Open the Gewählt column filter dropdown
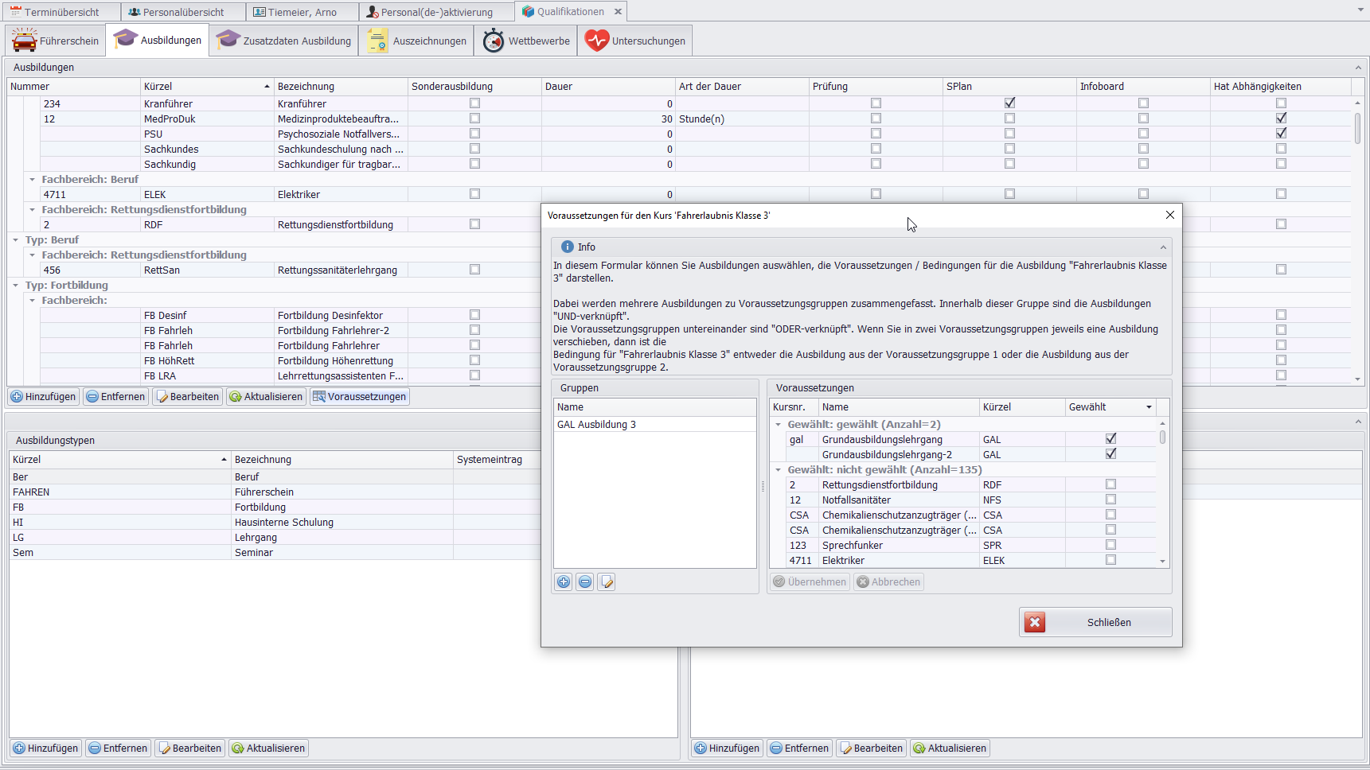The height and width of the screenshot is (770, 1370). [x=1149, y=407]
